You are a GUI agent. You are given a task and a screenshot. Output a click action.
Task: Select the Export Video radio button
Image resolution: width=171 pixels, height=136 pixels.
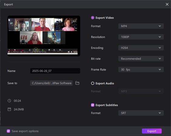tap(93, 18)
